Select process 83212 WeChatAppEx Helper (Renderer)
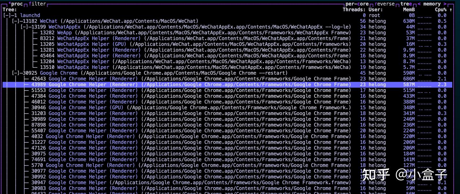This screenshot has width=460, height=194. pyautogui.click(x=227, y=38)
